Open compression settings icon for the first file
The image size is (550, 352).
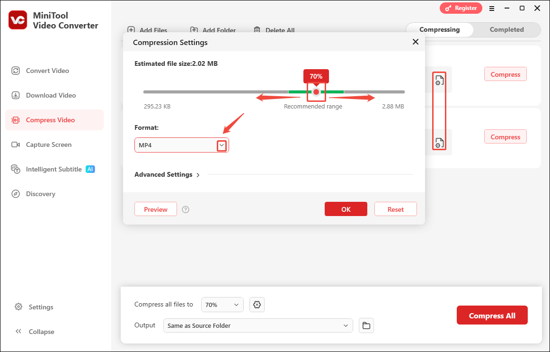click(x=440, y=80)
